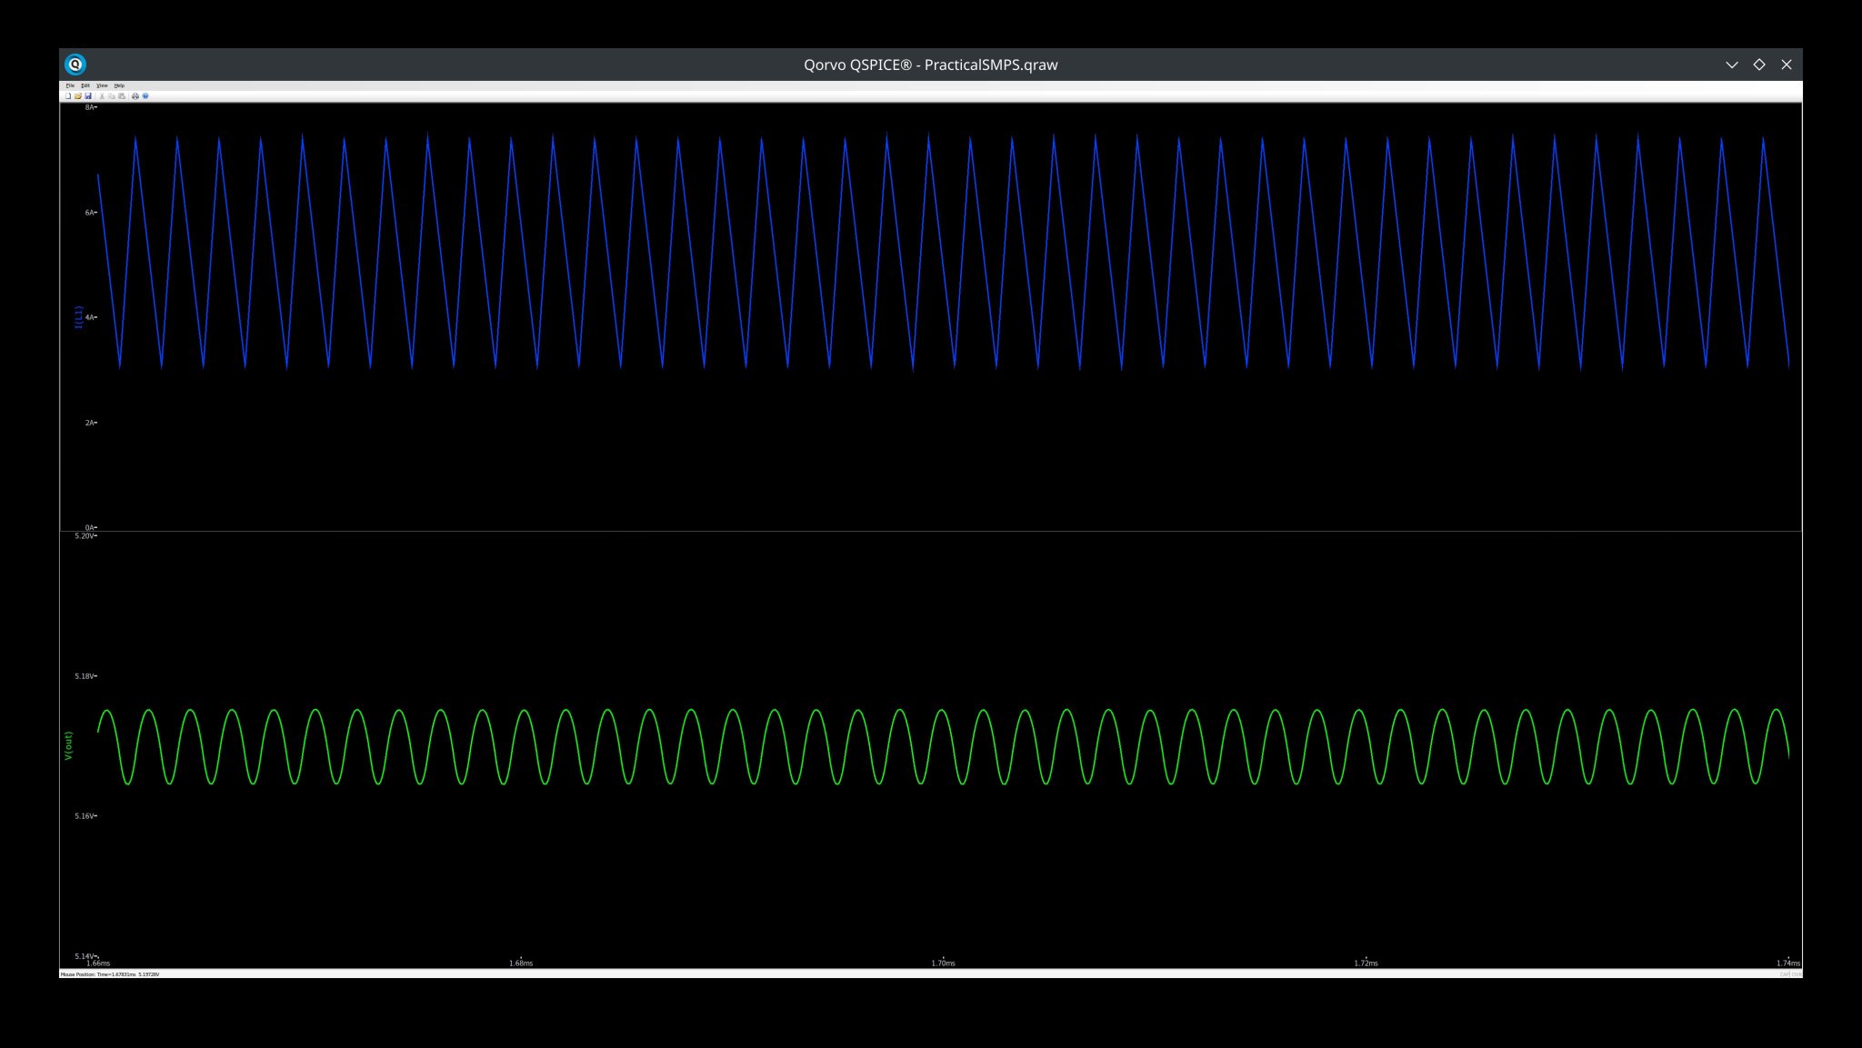Click the 1.68ms time axis label
Image resolution: width=1862 pixels, height=1048 pixels.
click(x=521, y=963)
